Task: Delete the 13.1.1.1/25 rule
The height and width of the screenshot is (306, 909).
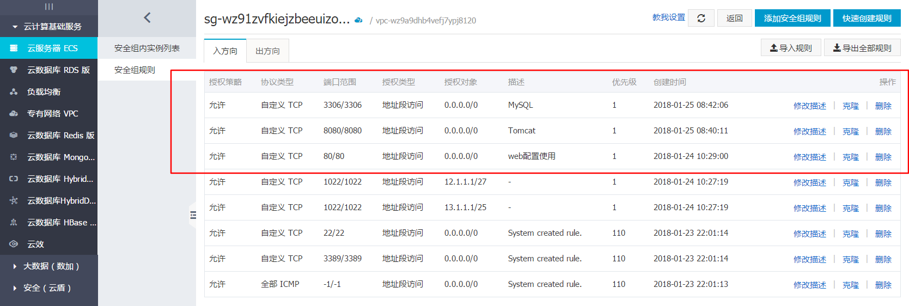Action: (883, 208)
